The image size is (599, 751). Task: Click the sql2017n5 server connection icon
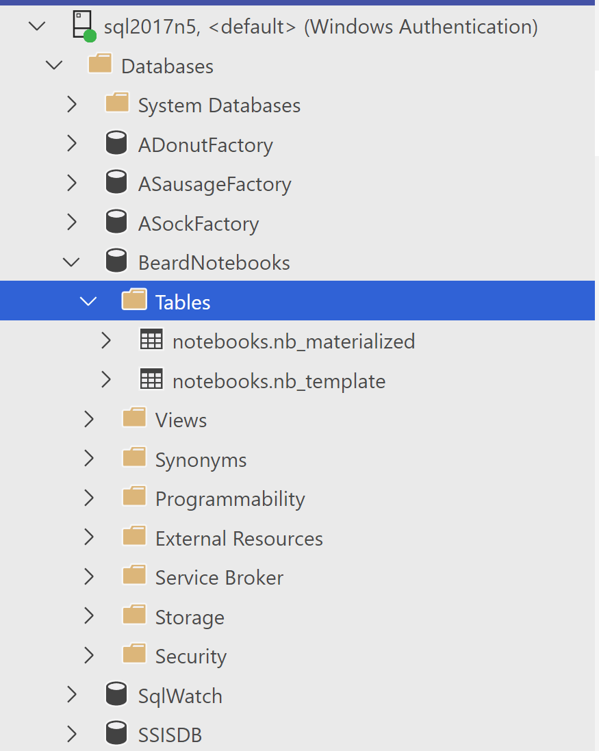coord(84,26)
